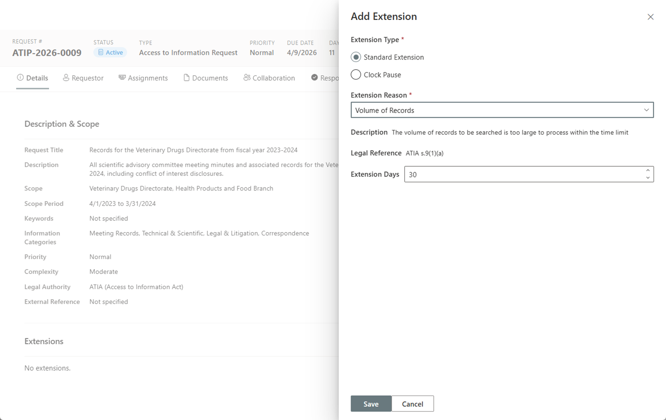
Task: Click the info icon on the Details tab
Action: click(20, 78)
